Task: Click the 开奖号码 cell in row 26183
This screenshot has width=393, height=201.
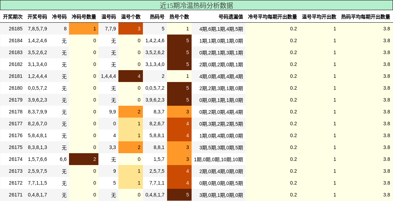Action: (x=37, y=52)
